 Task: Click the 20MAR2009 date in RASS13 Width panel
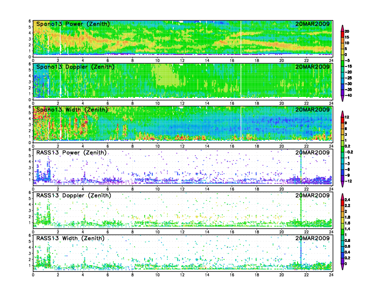(x=313, y=238)
